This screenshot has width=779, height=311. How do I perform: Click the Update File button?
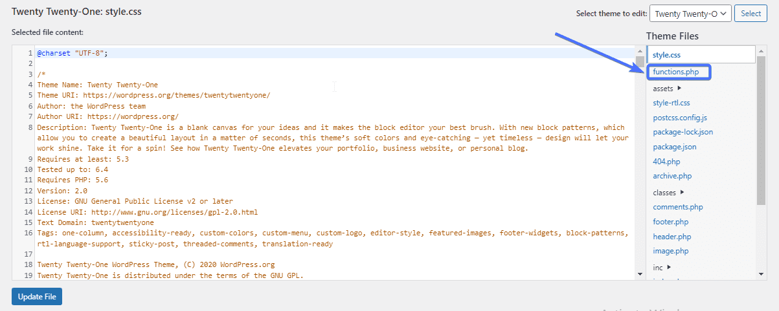pyautogui.click(x=37, y=297)
